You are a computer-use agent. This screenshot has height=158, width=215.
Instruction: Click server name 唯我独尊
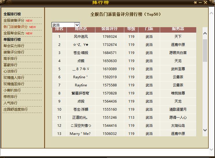(178, 93)
